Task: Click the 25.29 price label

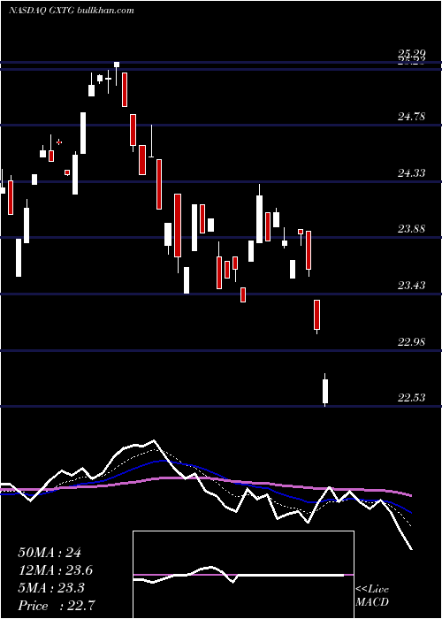Action: (x=411, y=54)
